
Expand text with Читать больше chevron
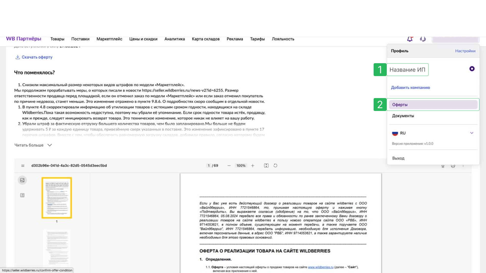point(50,145)
